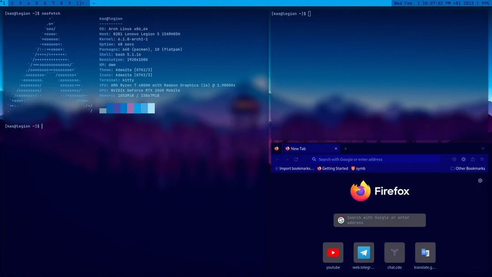Open new tab page personalization settings gear
The height and width of the screenshot is (277, 492).
[480, 180]
